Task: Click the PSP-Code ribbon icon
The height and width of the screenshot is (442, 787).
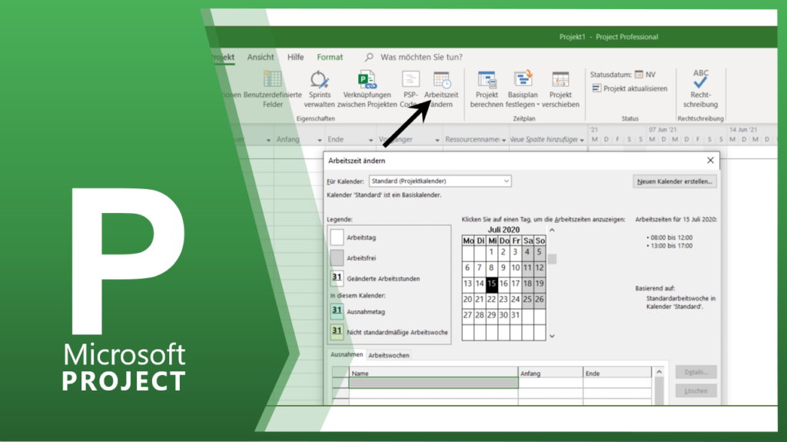Action: (x=410, y=79)
